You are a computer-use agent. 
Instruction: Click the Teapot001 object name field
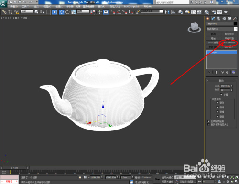pos(220,24)
